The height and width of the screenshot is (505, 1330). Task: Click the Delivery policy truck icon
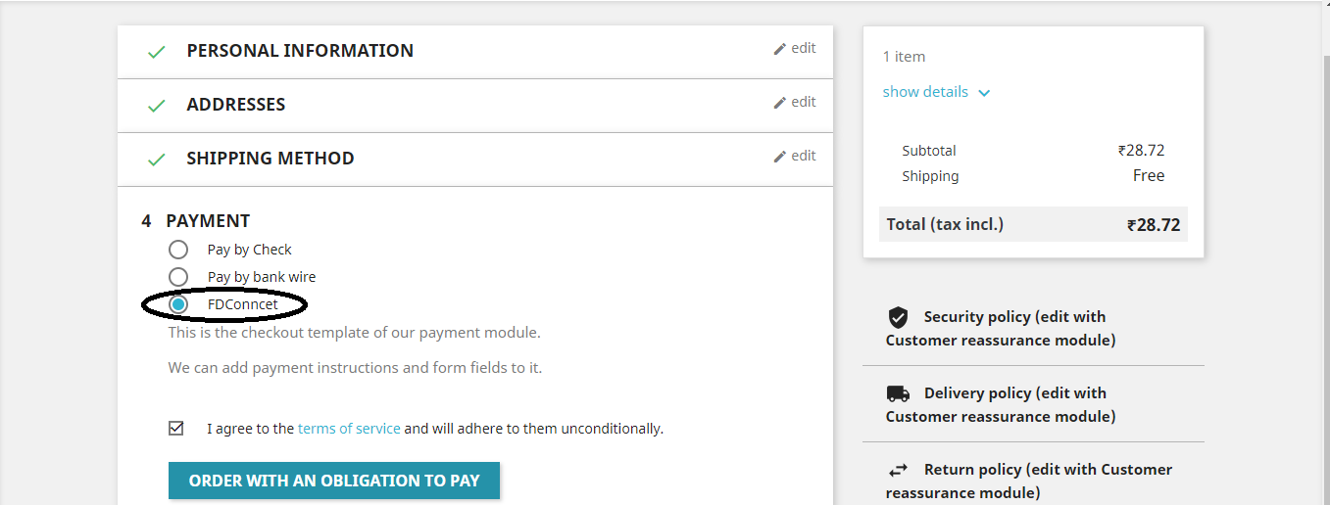(x=898, y=393)
